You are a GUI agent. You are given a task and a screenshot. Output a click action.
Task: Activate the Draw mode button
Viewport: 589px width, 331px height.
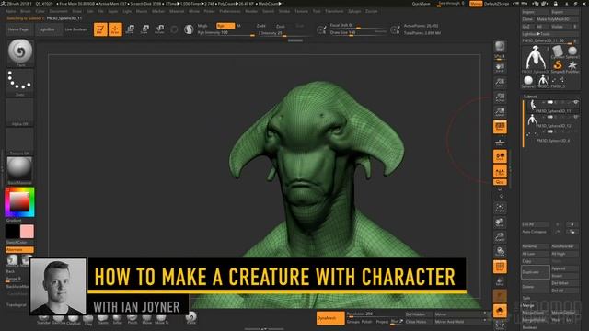(115, 29)
